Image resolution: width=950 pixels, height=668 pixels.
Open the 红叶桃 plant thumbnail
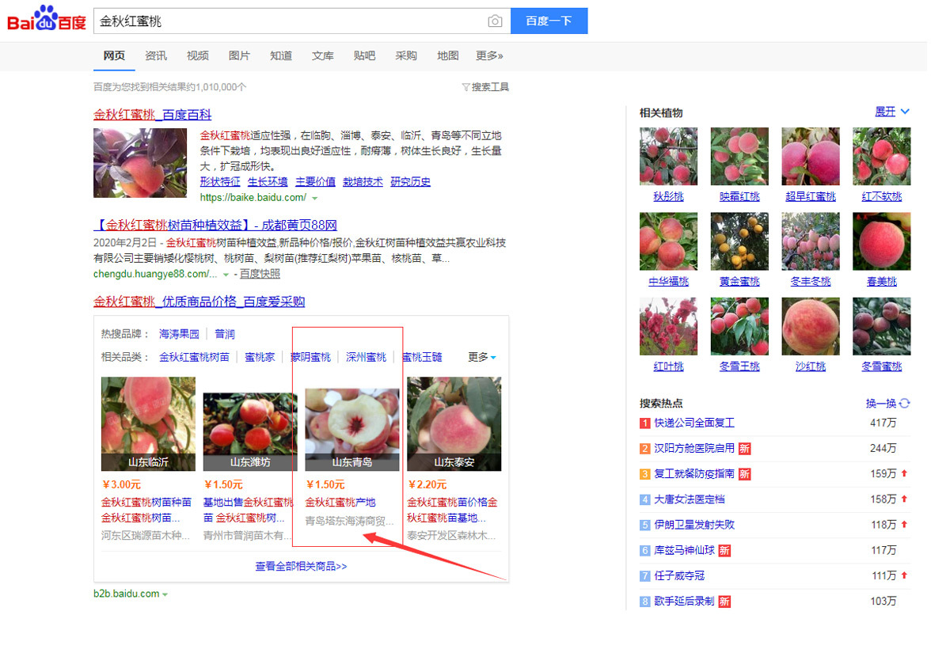pos(668,326)
